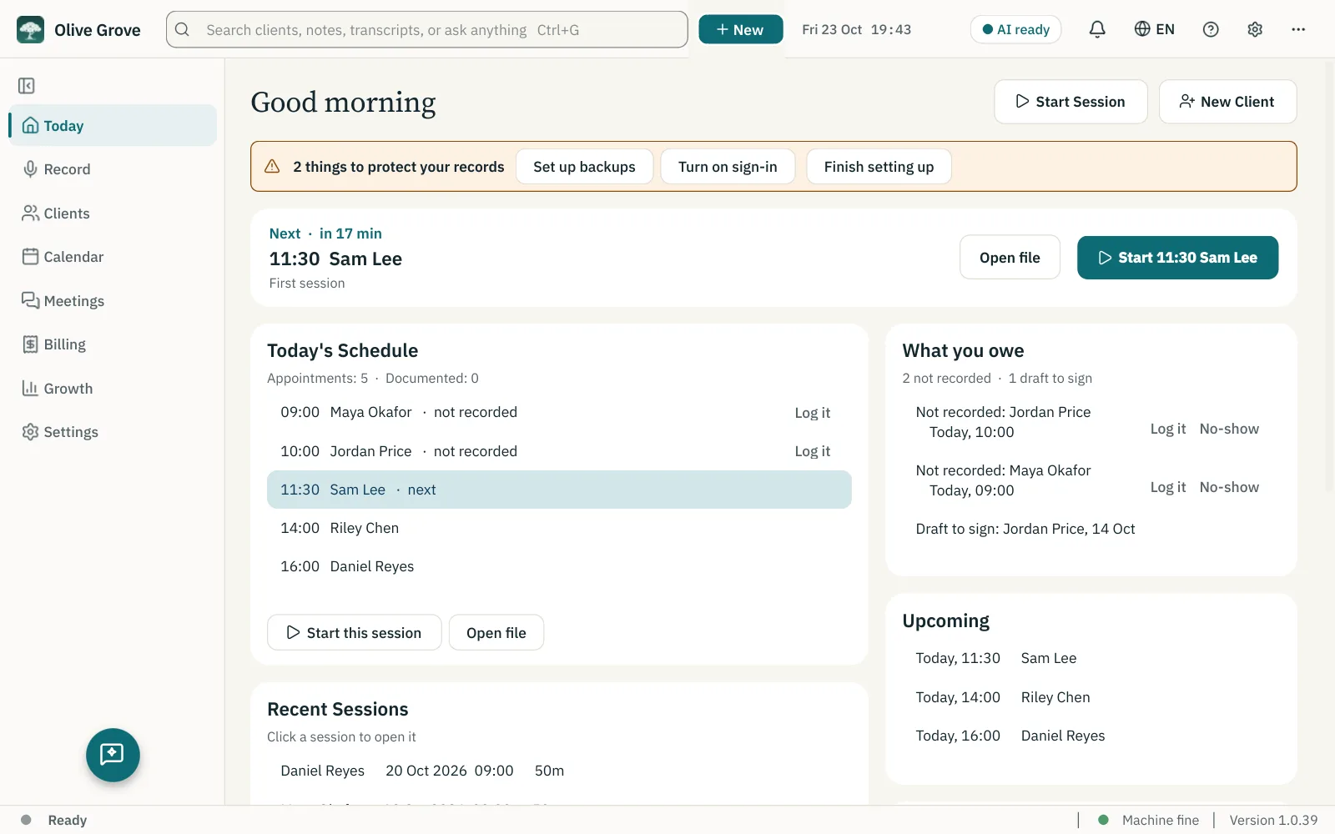1335x834 pixels.
Task: Open the top-bar settings gear
Action: [x=1255, y=29]
